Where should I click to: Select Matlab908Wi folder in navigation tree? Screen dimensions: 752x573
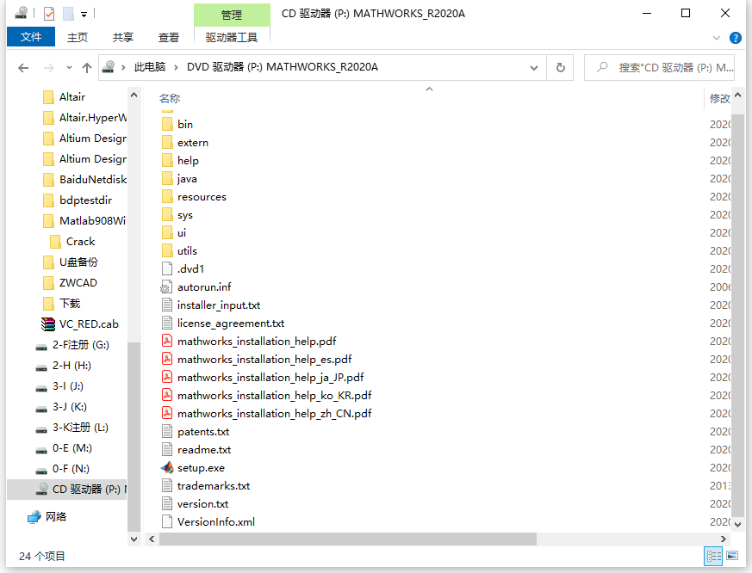click(x=92, y=221)
